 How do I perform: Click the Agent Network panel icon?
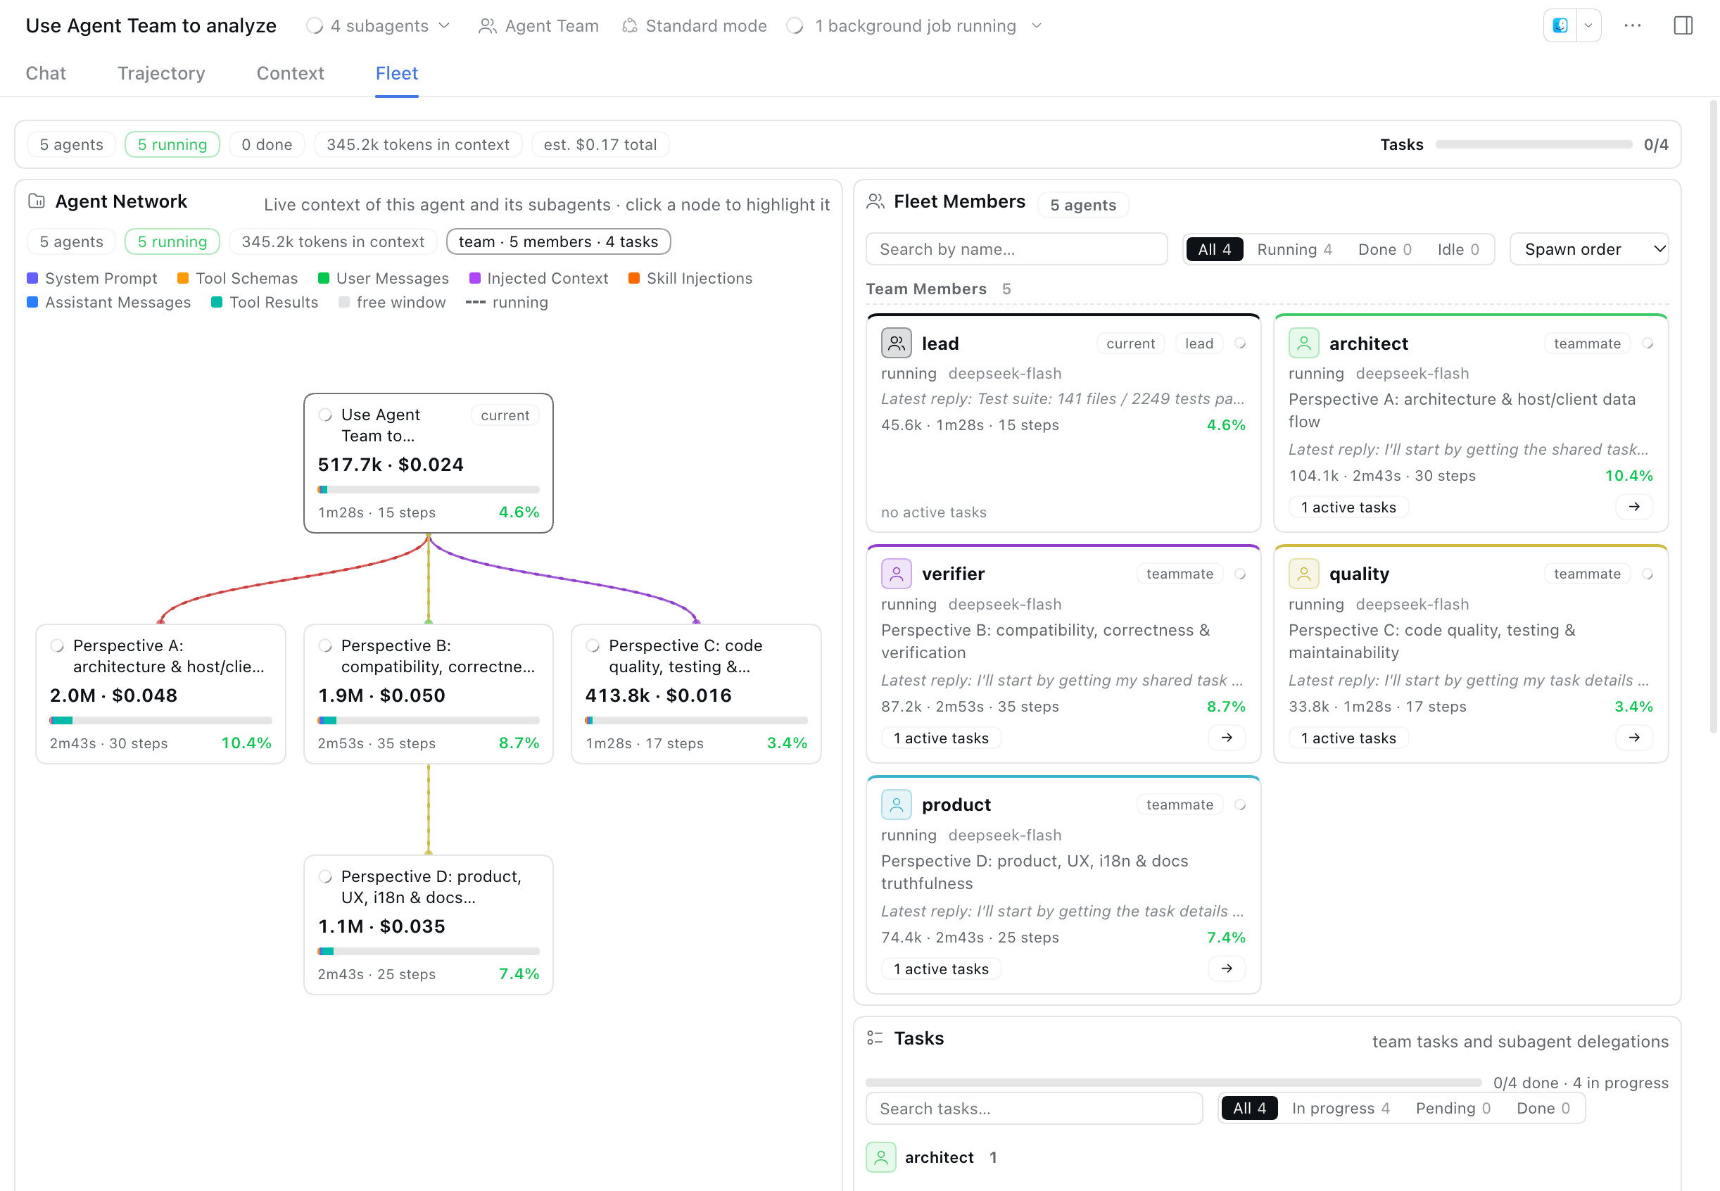click(37, 201)
